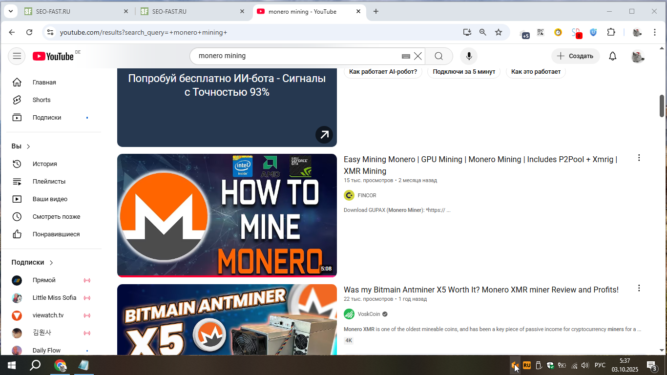Select the 'Как это работает' chip
Image resolution: width=667 pixels, height=375 pixels.
point(536,72)
